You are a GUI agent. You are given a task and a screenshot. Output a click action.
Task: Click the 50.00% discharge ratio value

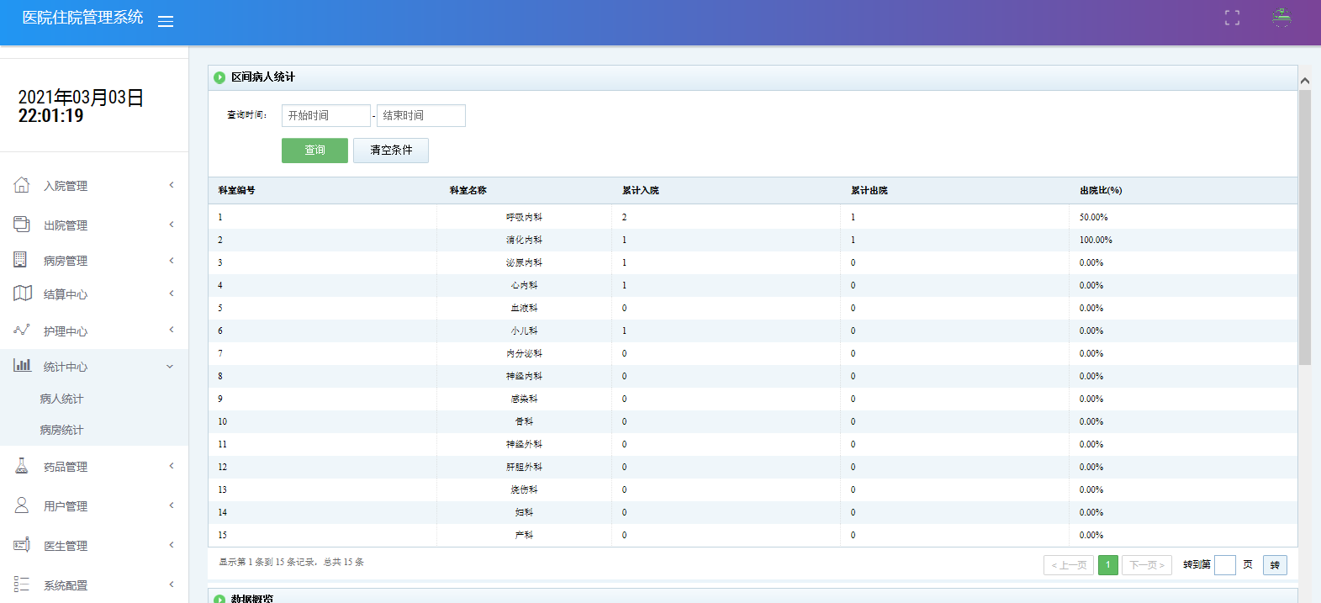pyautogui.click(x=1094, y=217)
